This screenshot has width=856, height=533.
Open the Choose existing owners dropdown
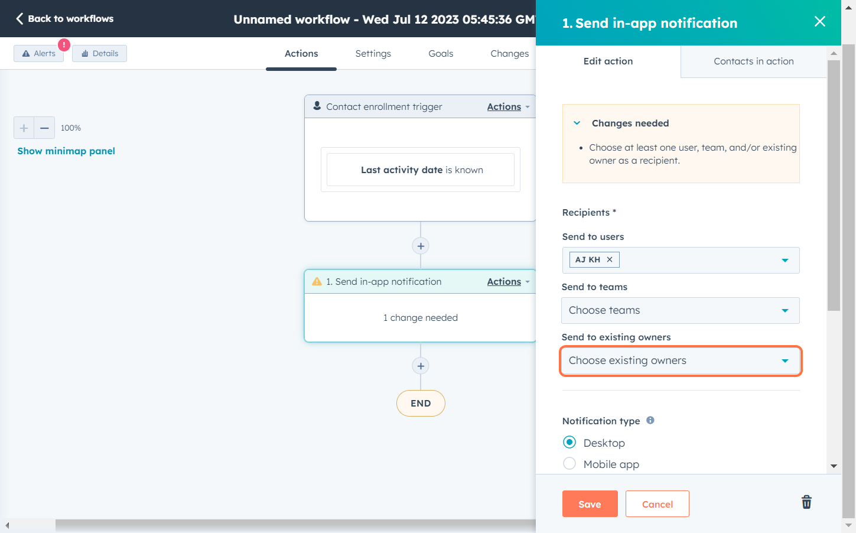pos(680,360)
